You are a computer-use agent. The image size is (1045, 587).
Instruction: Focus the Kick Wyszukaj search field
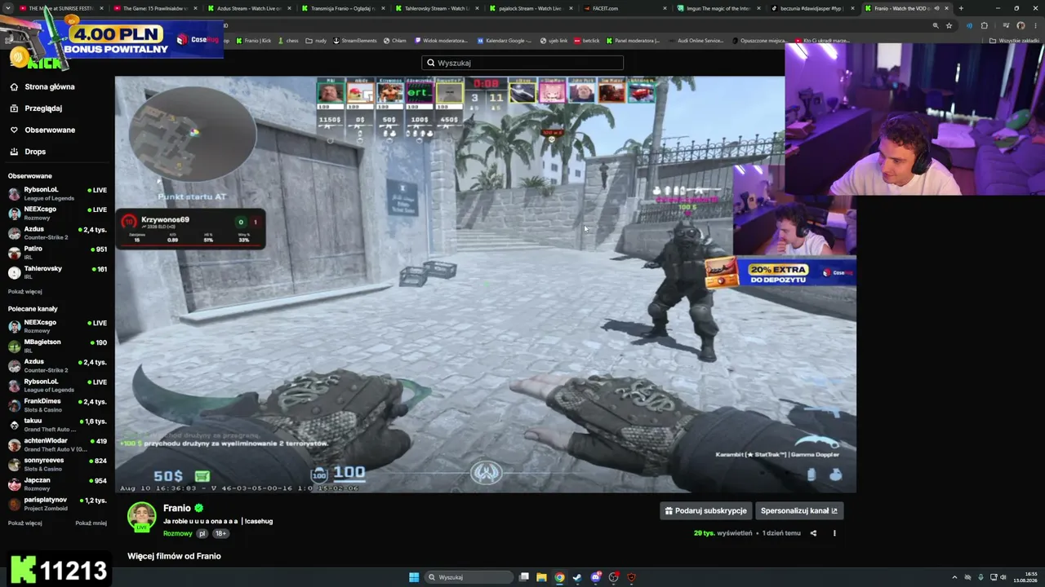pyautogui.click(x=522, y=63)
